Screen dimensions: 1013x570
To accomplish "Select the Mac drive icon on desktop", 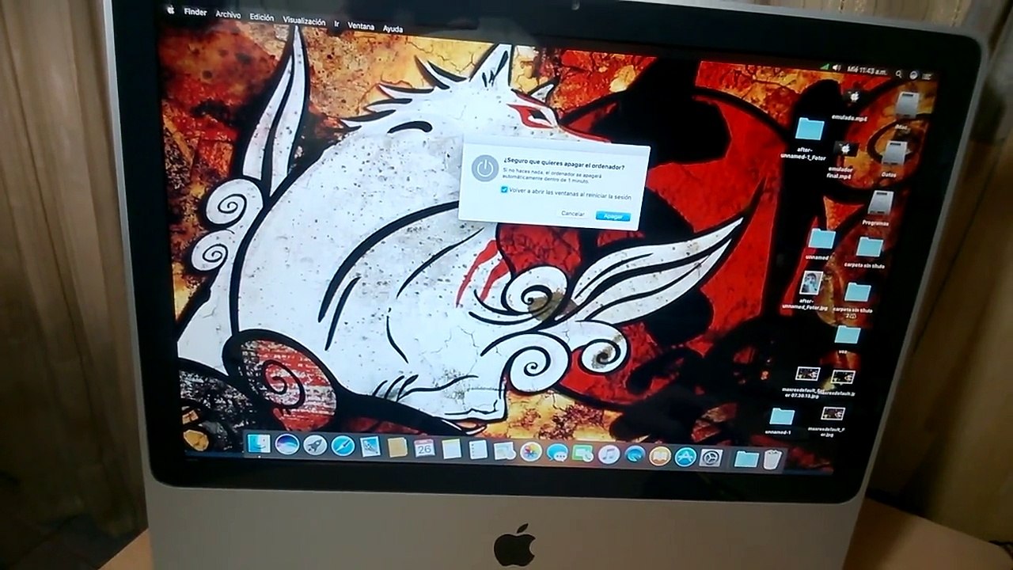I will pyautogui.click(x=907, y=106).
